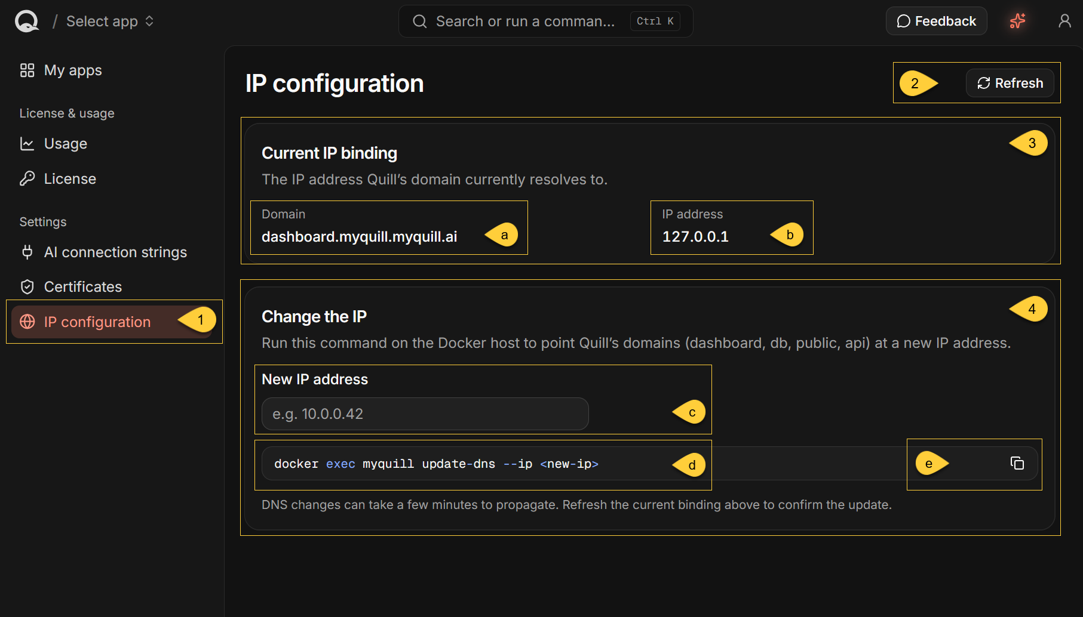Click the Ctrl K shortcut badge
This screenshot has width=1083, height=617.
(655, 21)
